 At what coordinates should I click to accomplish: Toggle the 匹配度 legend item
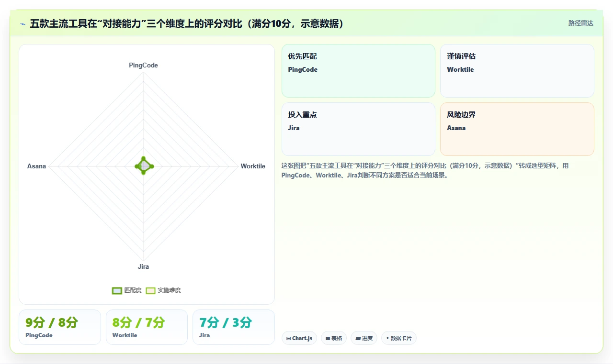[x=127, y=290]
